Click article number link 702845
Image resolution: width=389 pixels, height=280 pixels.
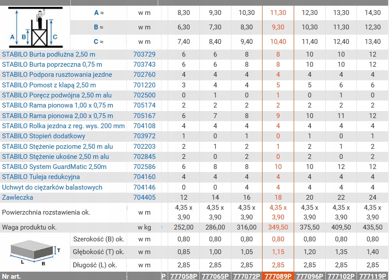pyautogui.click(x=144, y=157)
